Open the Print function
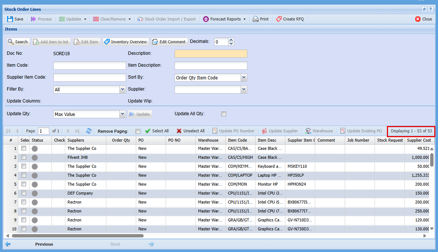Image resolution: width=438 pixels, height=252 pixels. pyautogui.click(x=260, y=19)
